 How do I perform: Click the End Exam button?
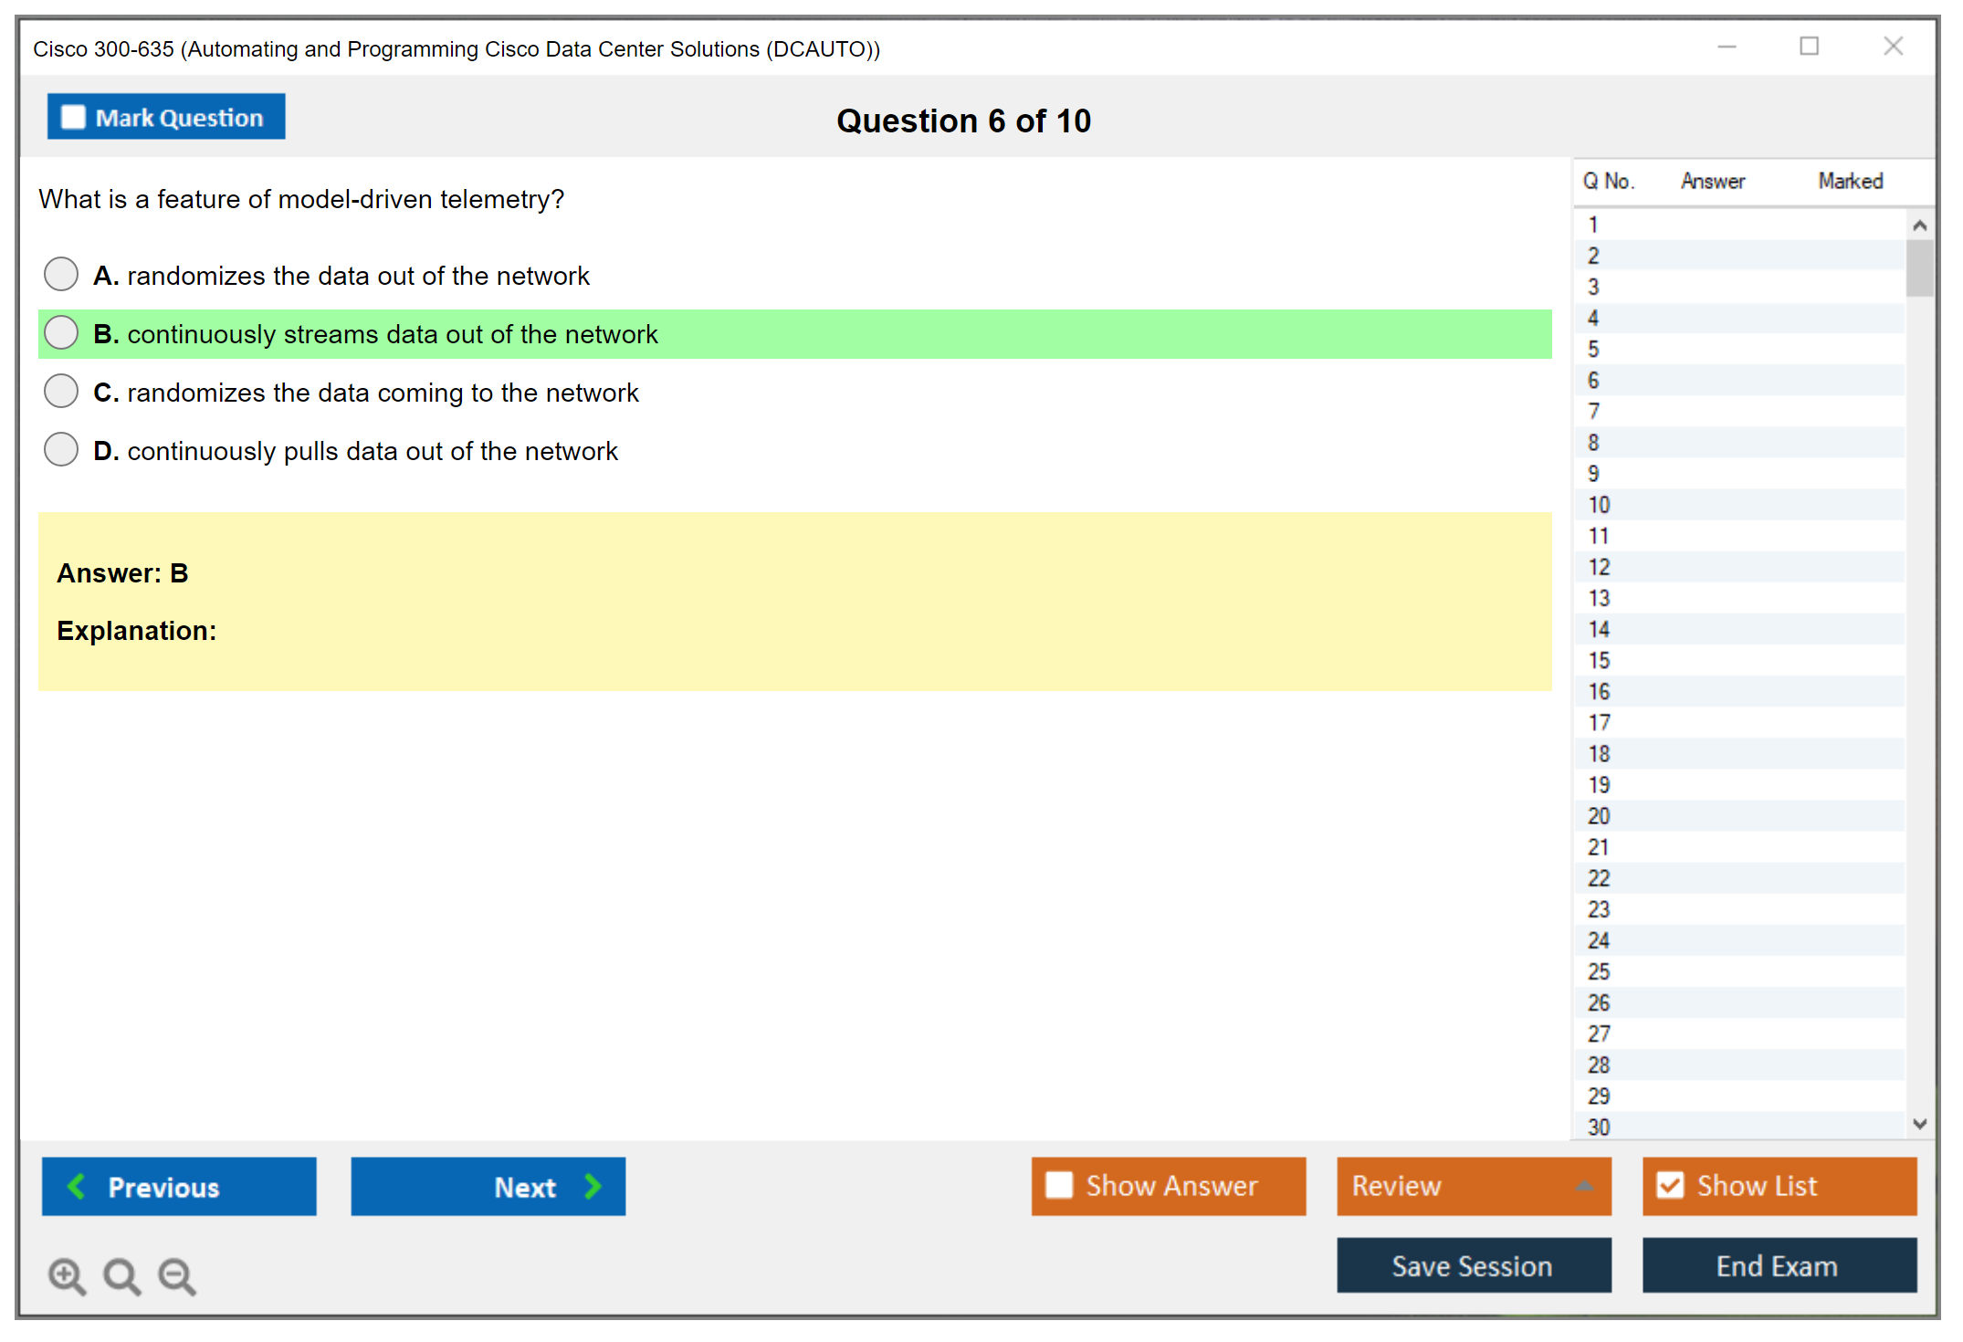[1778, 1265]
